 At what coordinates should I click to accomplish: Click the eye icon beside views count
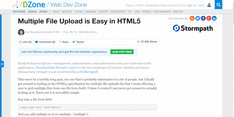tap(138, 42)
